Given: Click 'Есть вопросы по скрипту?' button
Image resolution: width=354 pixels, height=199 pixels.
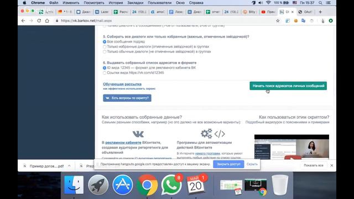Looking at the screenshot, I should [127, 98].
